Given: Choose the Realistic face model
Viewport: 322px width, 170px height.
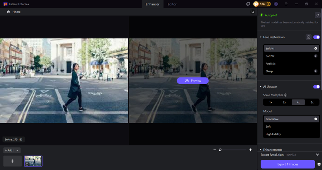Looking at the screenshot, I should pyautogui.click(x=291, y=64).
